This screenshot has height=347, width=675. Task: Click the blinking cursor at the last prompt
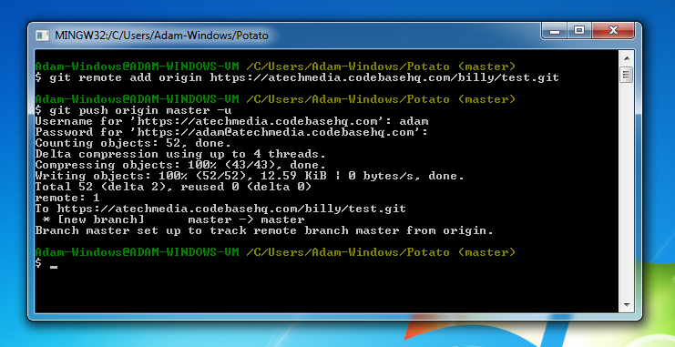54,267
